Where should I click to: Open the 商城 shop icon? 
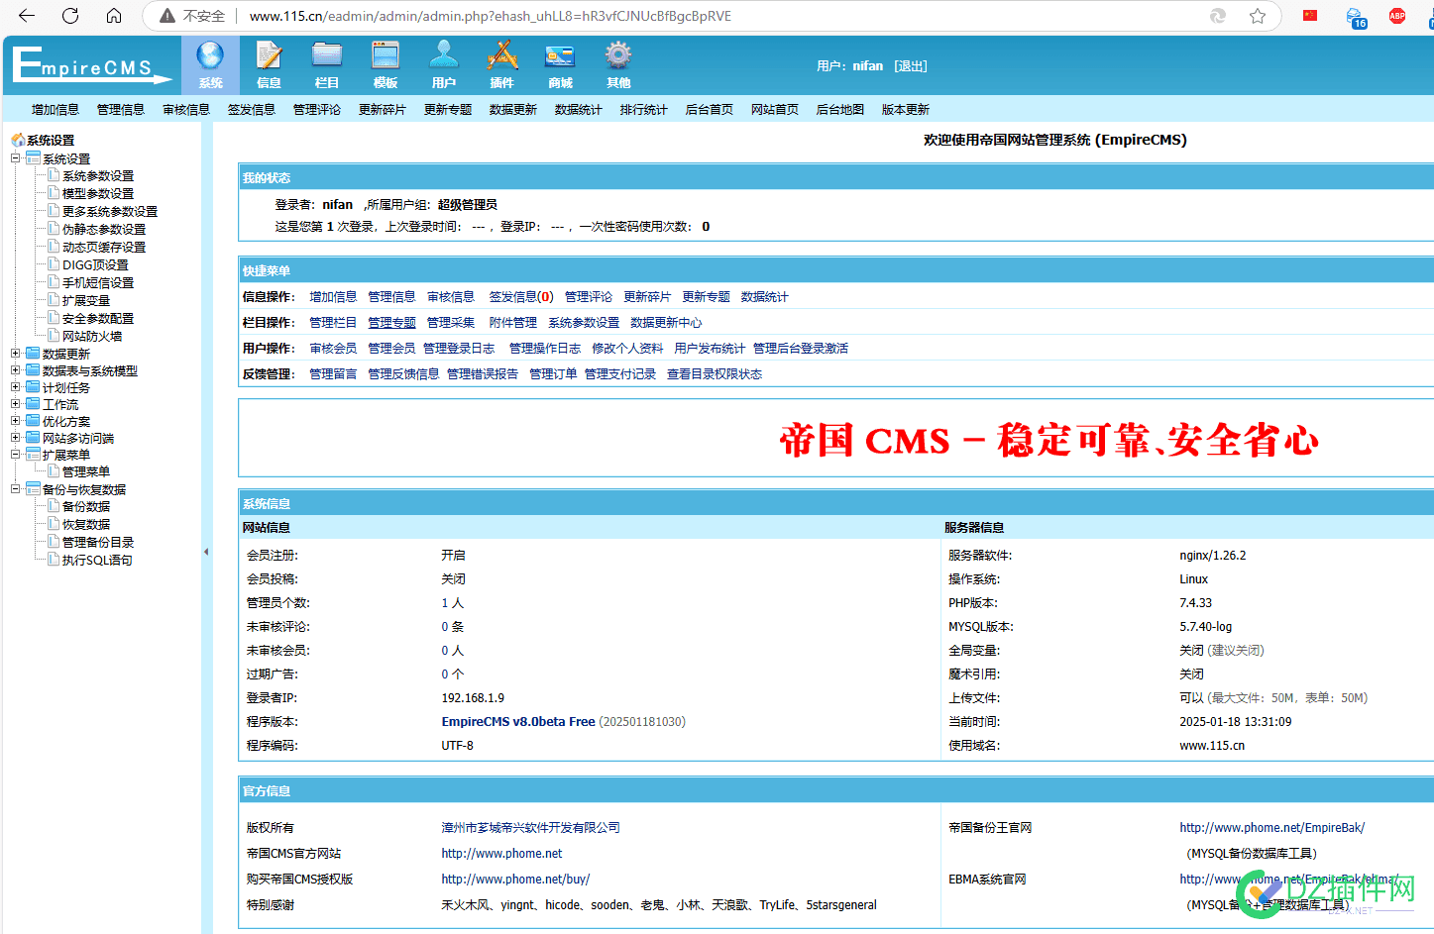(x=560, y=65)
